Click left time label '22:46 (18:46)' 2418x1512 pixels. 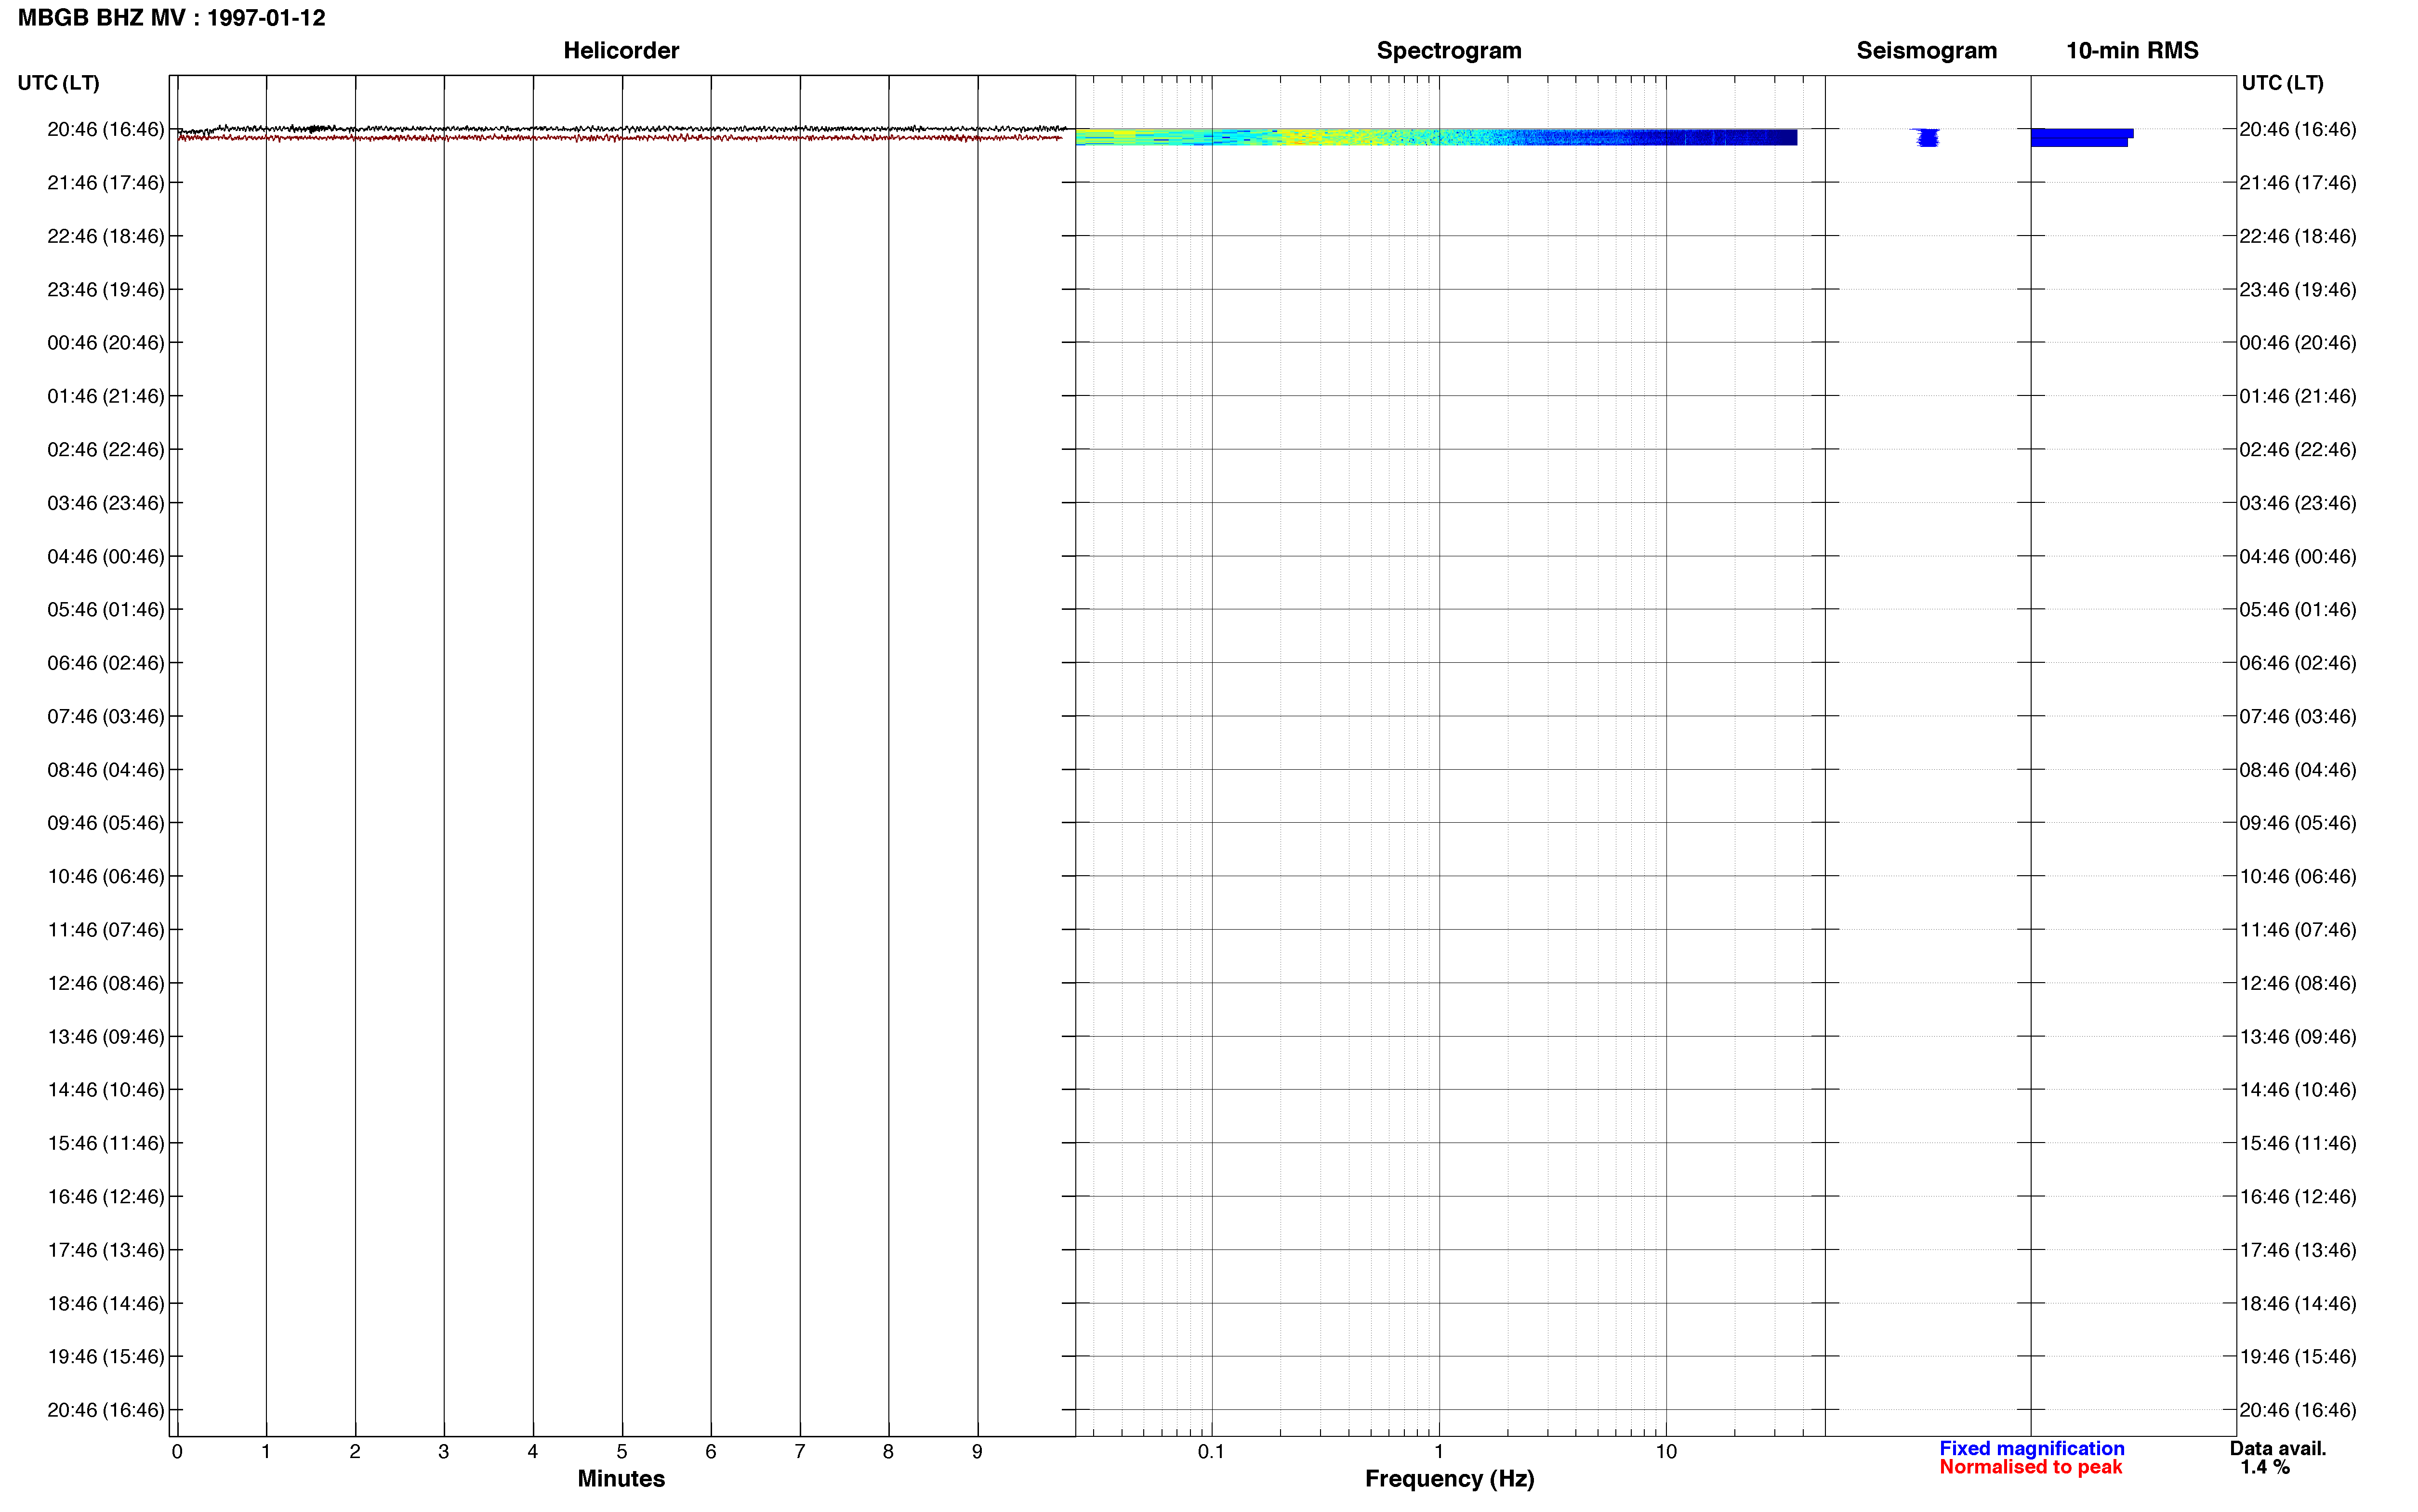coord(106,236)
